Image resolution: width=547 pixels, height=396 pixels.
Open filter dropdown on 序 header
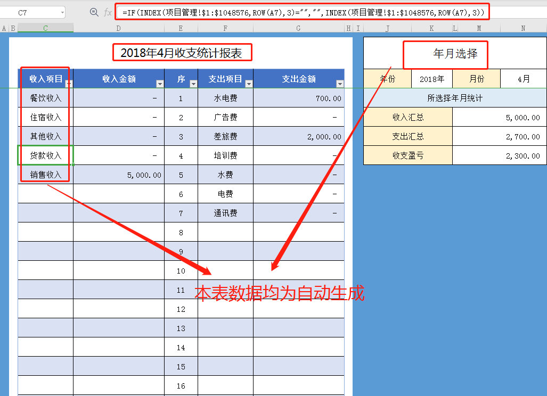point(193,84)
